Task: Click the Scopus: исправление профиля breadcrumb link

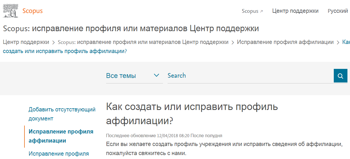Action: [x=143, y=42]
